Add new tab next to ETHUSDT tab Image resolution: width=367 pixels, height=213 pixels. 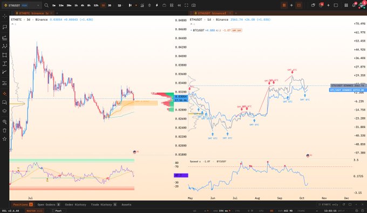[x=236, y=14]
